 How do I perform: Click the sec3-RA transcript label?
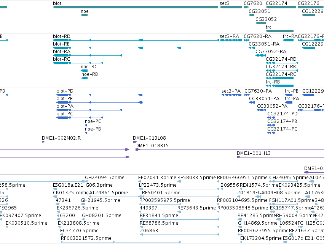pos(229,36)
